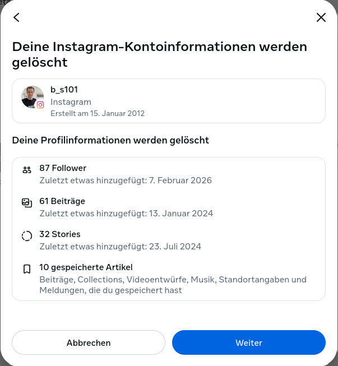Select the 87 Follower row
The image size is (338, 366).
63,168
